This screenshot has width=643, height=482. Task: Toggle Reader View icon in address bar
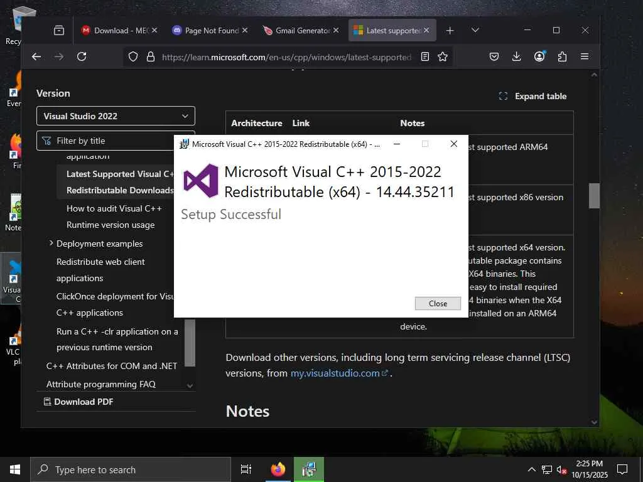(425, 56)
